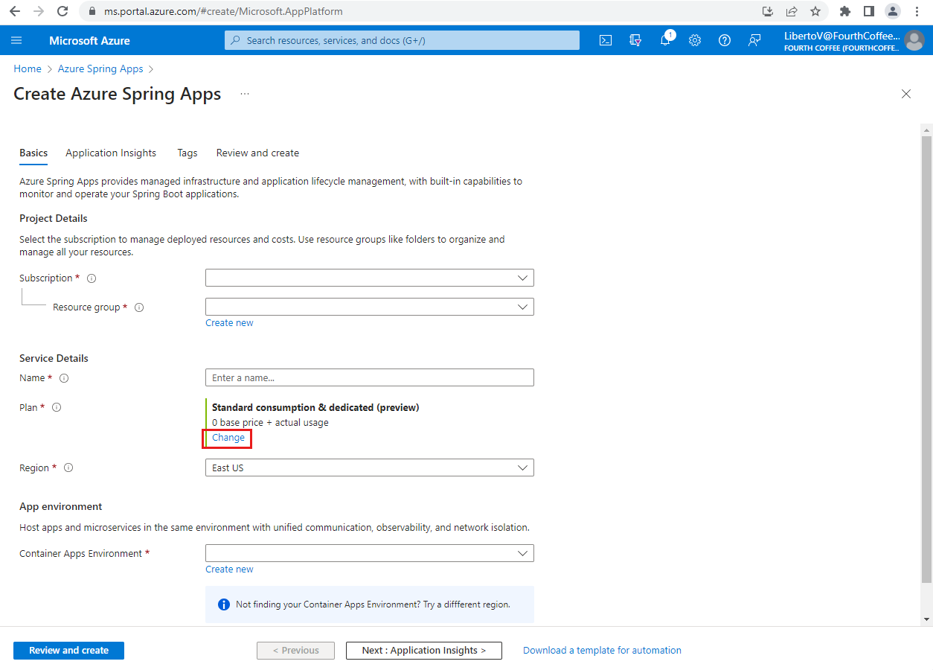Open the Resource group dropdown
Screen dimensions: 933x670
370,307
